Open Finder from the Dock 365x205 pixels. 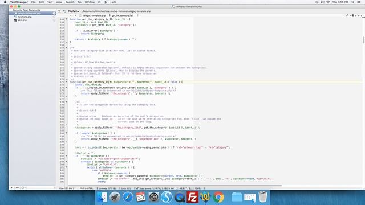102,197
